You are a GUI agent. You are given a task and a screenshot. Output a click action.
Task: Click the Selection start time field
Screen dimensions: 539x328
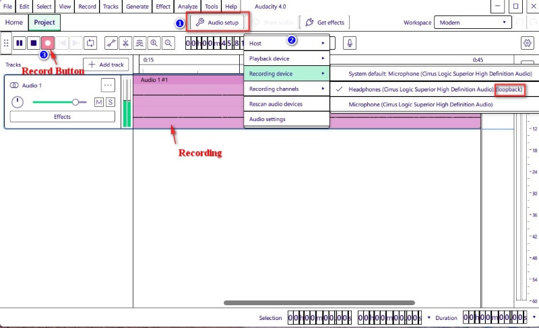319,318
